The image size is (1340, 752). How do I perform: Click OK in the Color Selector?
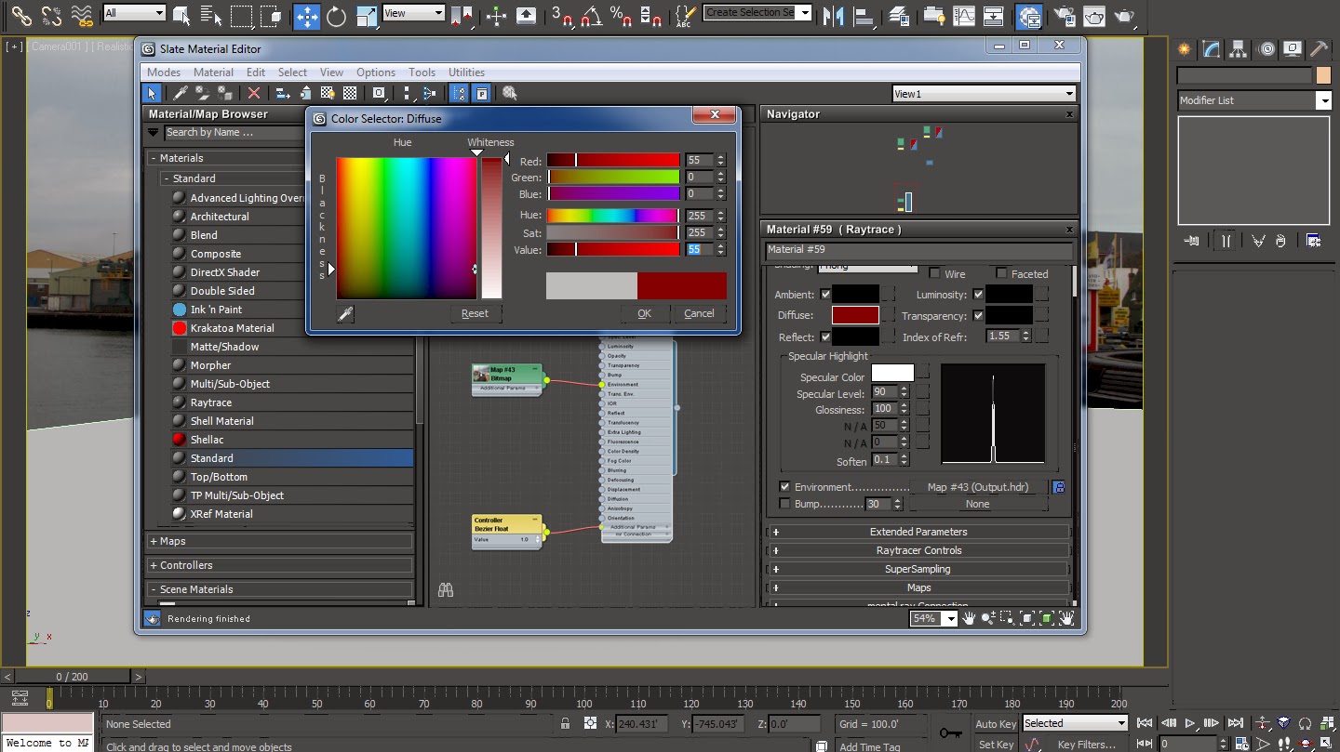click(x=644, y=313)
